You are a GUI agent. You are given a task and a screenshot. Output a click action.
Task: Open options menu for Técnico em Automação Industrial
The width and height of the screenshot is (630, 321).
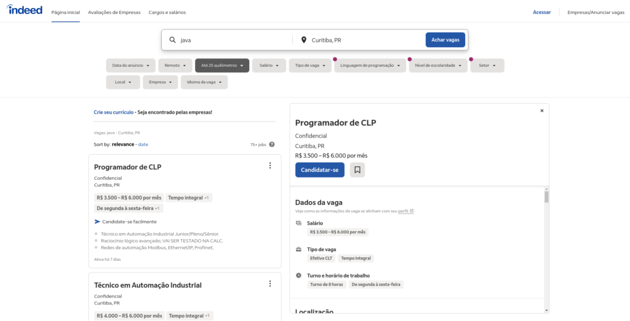[x=269, y=284]
